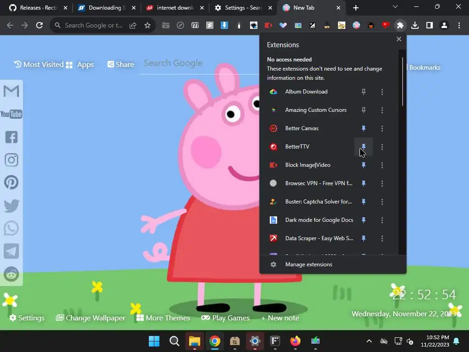Open Twitter shortcut in sidebar
The height and width of the screenshot is (352, 469).
click(x=11, y=206)
